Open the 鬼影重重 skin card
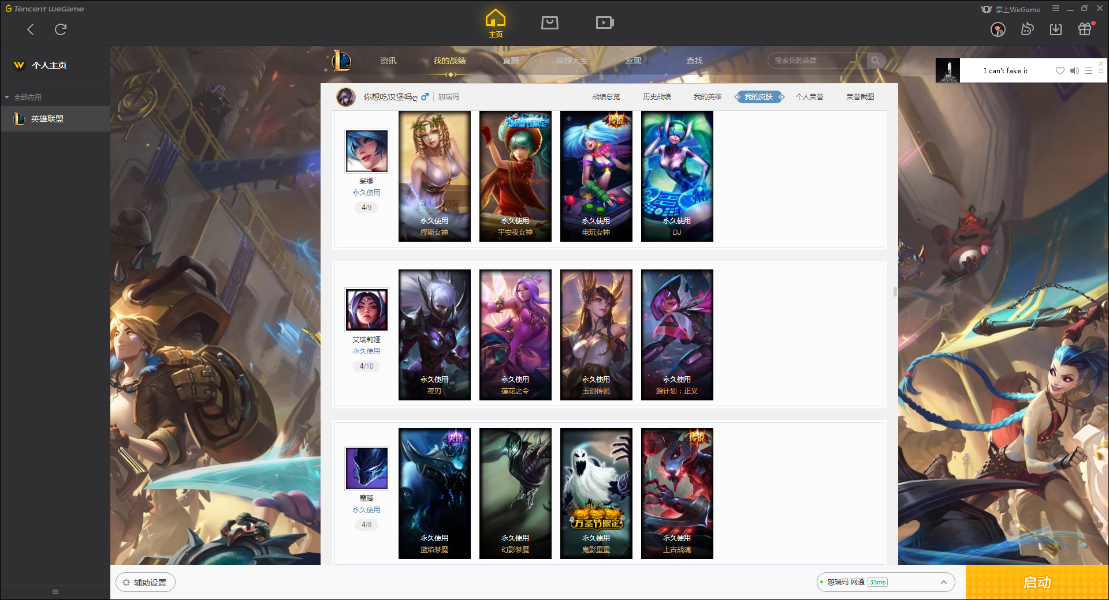 [596, 494]
